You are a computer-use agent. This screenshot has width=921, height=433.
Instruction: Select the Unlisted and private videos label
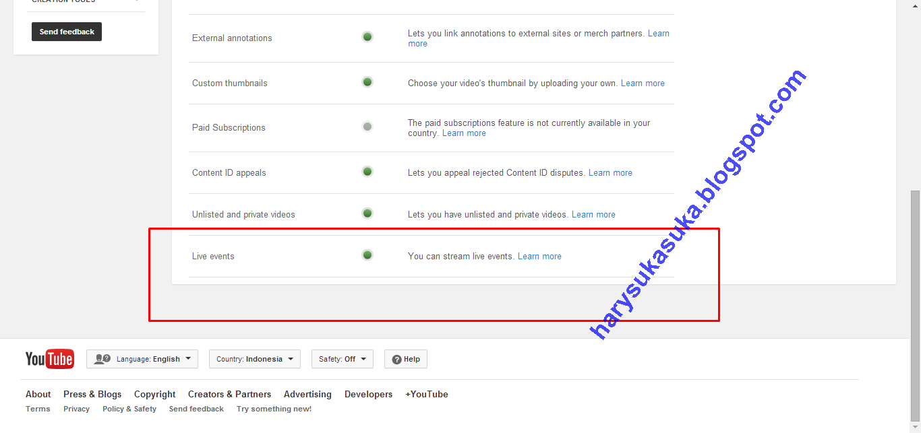tap(243, 214)
